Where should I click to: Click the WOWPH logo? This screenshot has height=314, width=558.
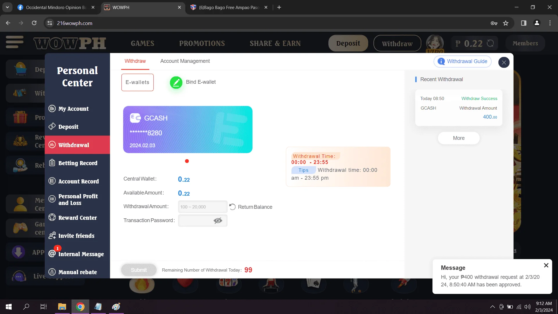[70, 43]
